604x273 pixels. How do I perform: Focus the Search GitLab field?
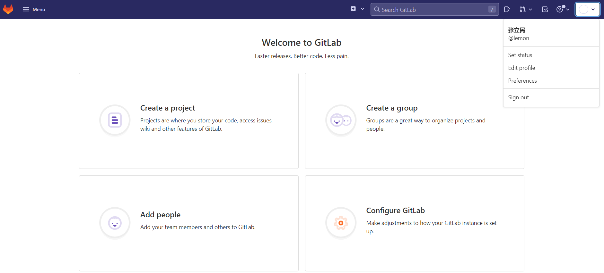434,9
